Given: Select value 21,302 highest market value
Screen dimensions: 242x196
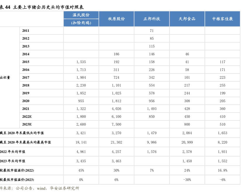Looking at the screenshot, I should (x=116, y=142).
